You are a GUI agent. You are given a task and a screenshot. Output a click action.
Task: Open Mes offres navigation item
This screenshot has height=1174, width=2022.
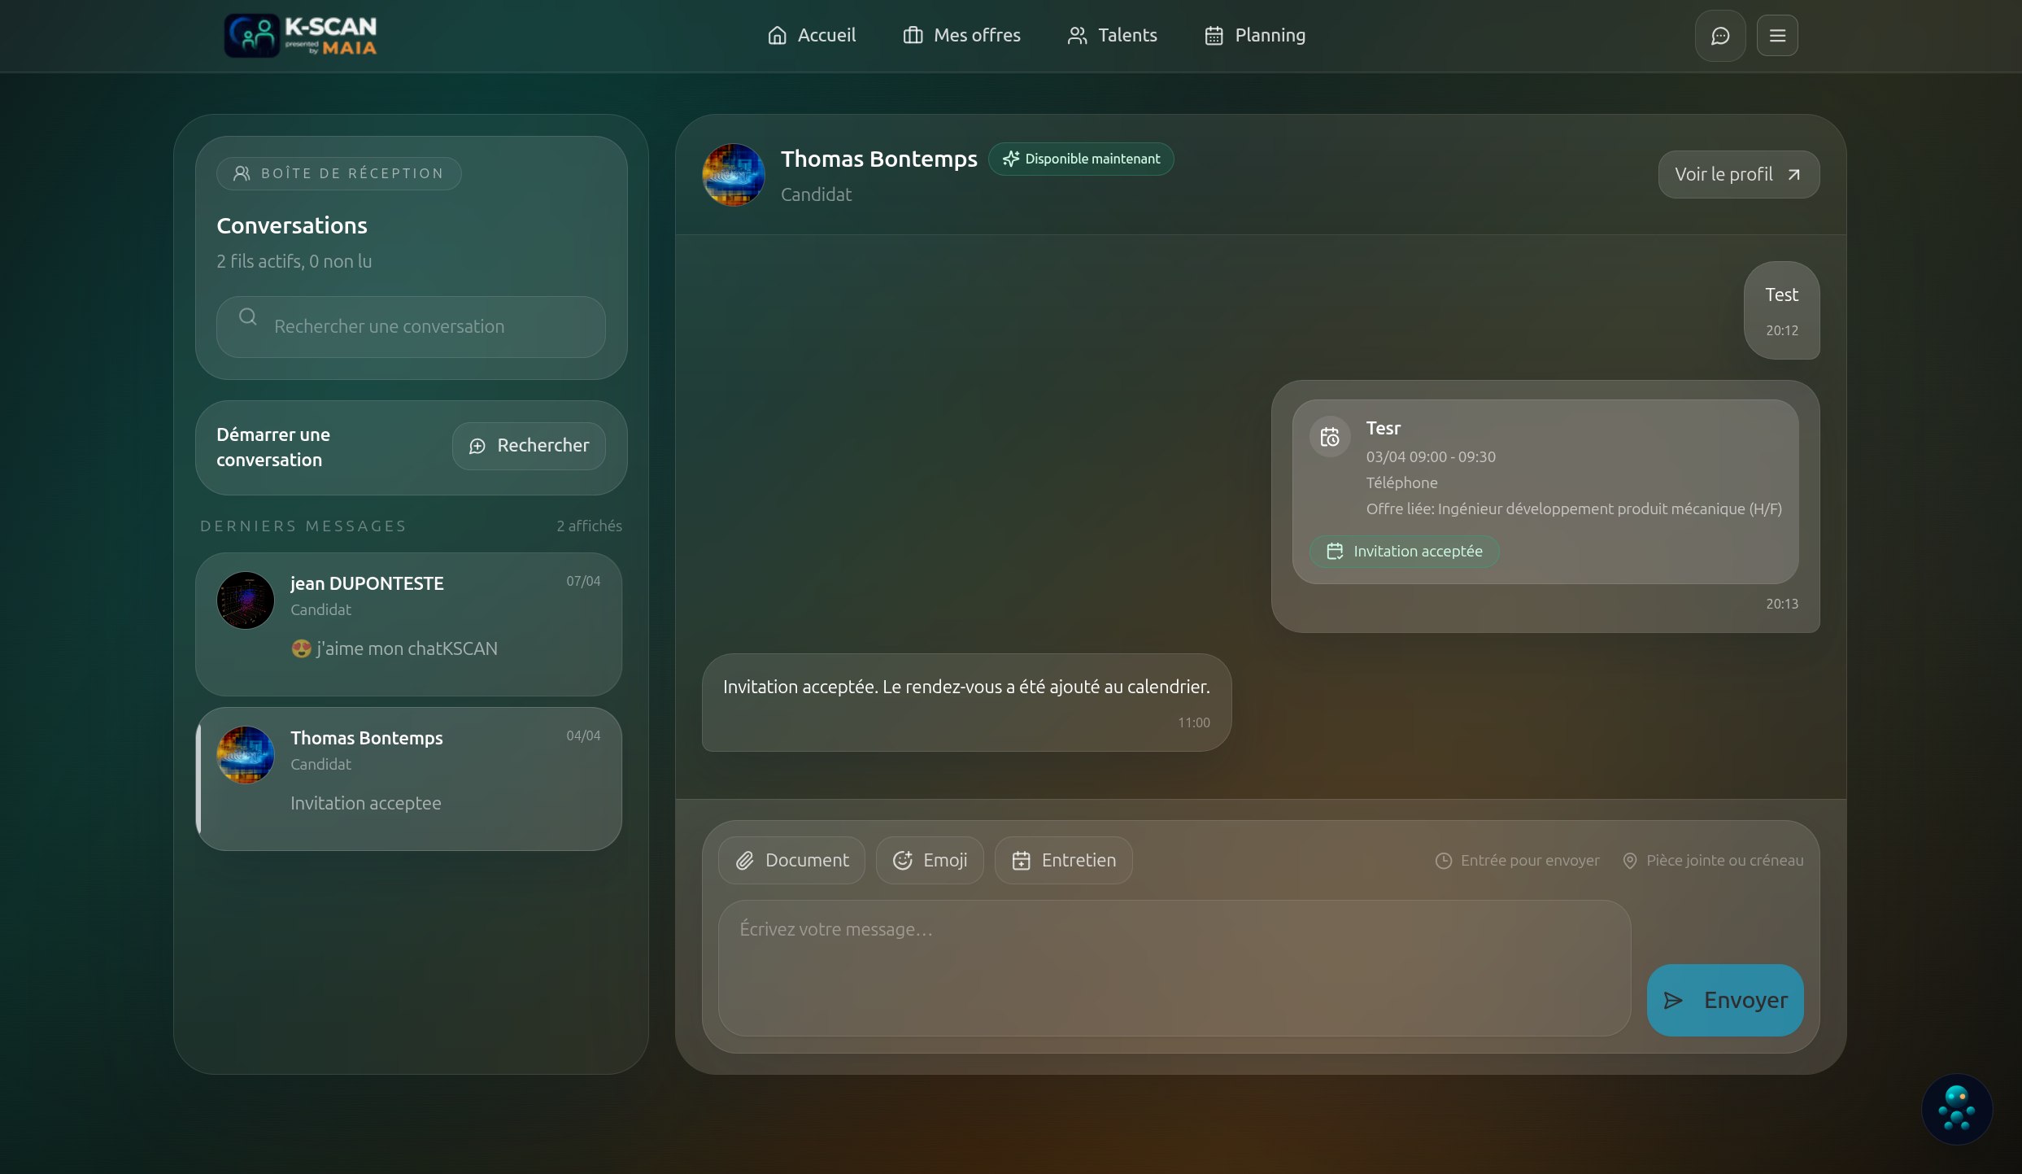pyautogui.click(x=961, y=36)
